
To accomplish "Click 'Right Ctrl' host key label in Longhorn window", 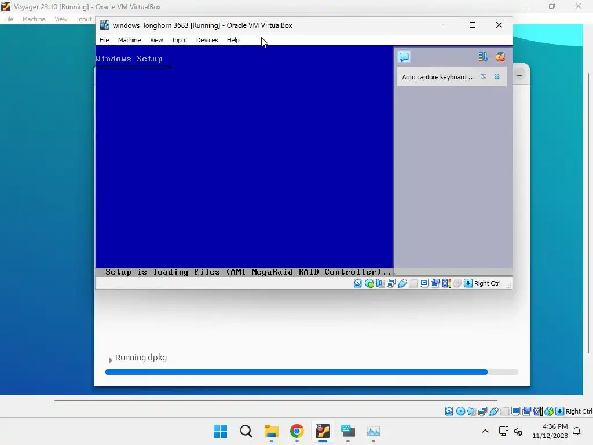I will pyautogui.click(x=488, y=283).
